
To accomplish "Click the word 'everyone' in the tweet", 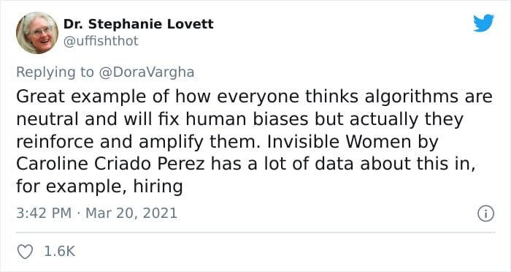I will [258, 98].
